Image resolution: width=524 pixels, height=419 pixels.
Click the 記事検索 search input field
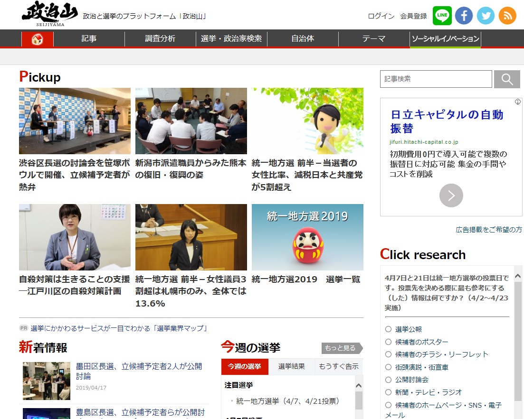pos(436,79)
